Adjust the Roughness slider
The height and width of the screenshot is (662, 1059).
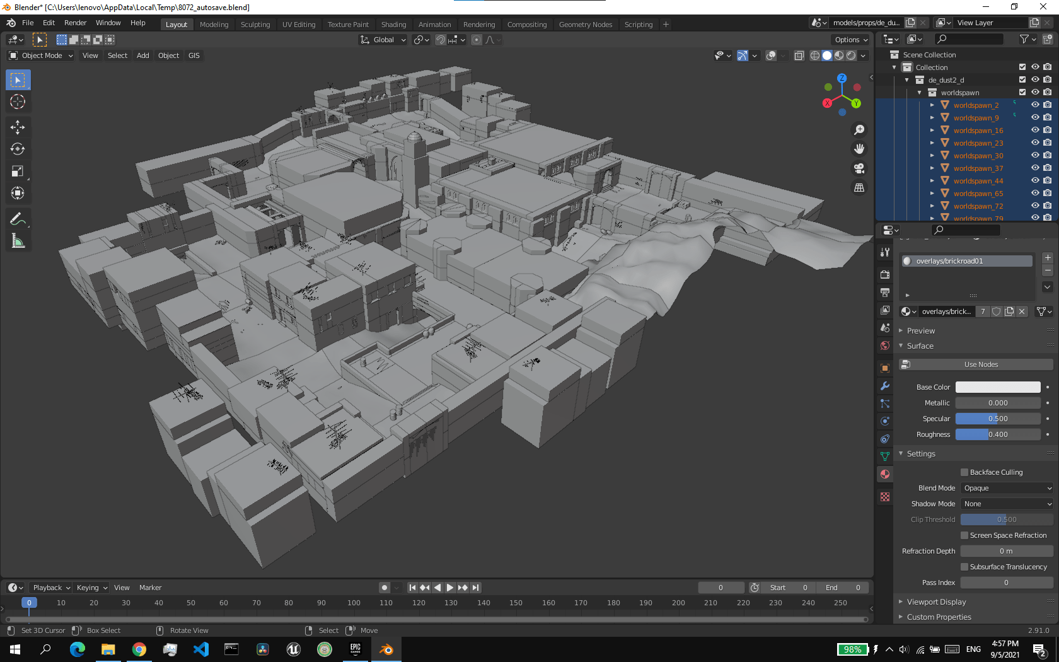coord(998,434)
